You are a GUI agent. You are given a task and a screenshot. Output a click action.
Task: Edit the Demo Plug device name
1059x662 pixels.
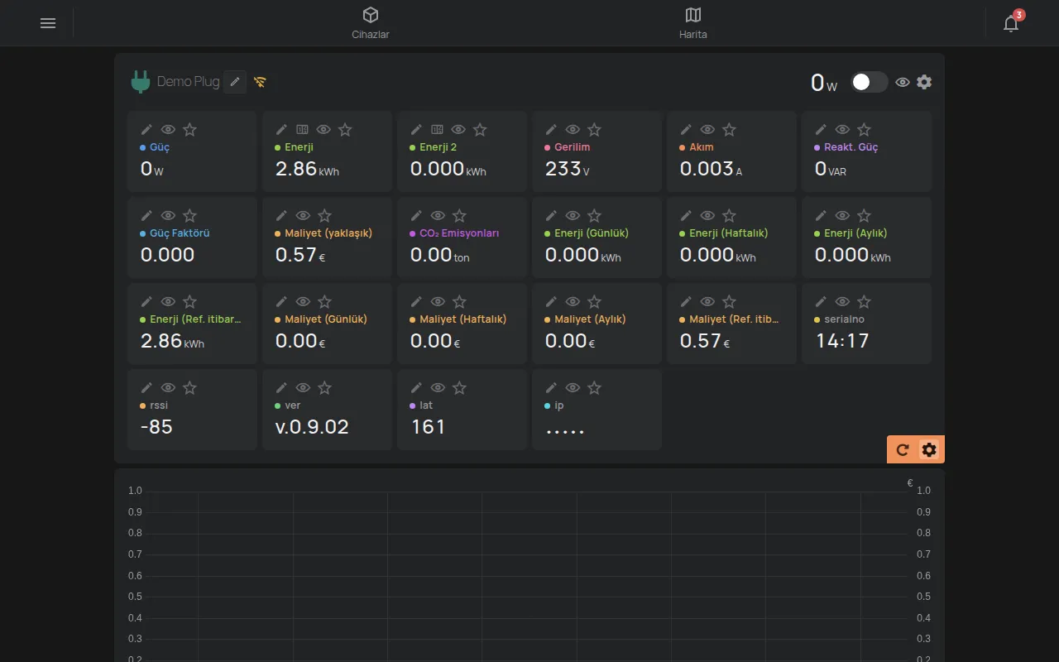tap(235, 81)
